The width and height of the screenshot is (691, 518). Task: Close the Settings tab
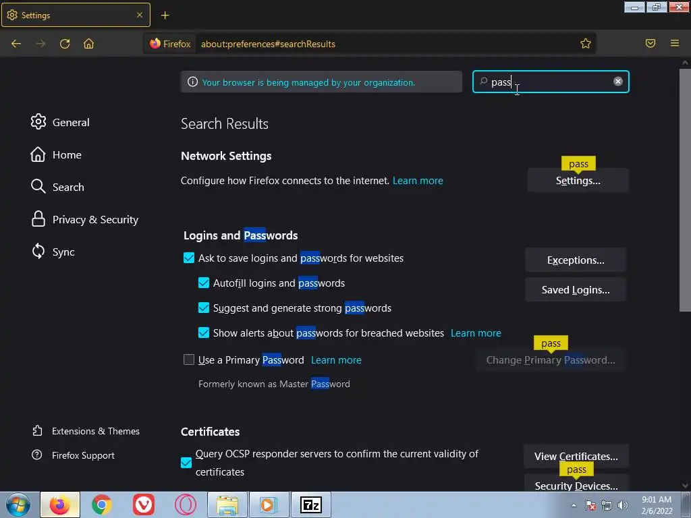coord(140,15)
